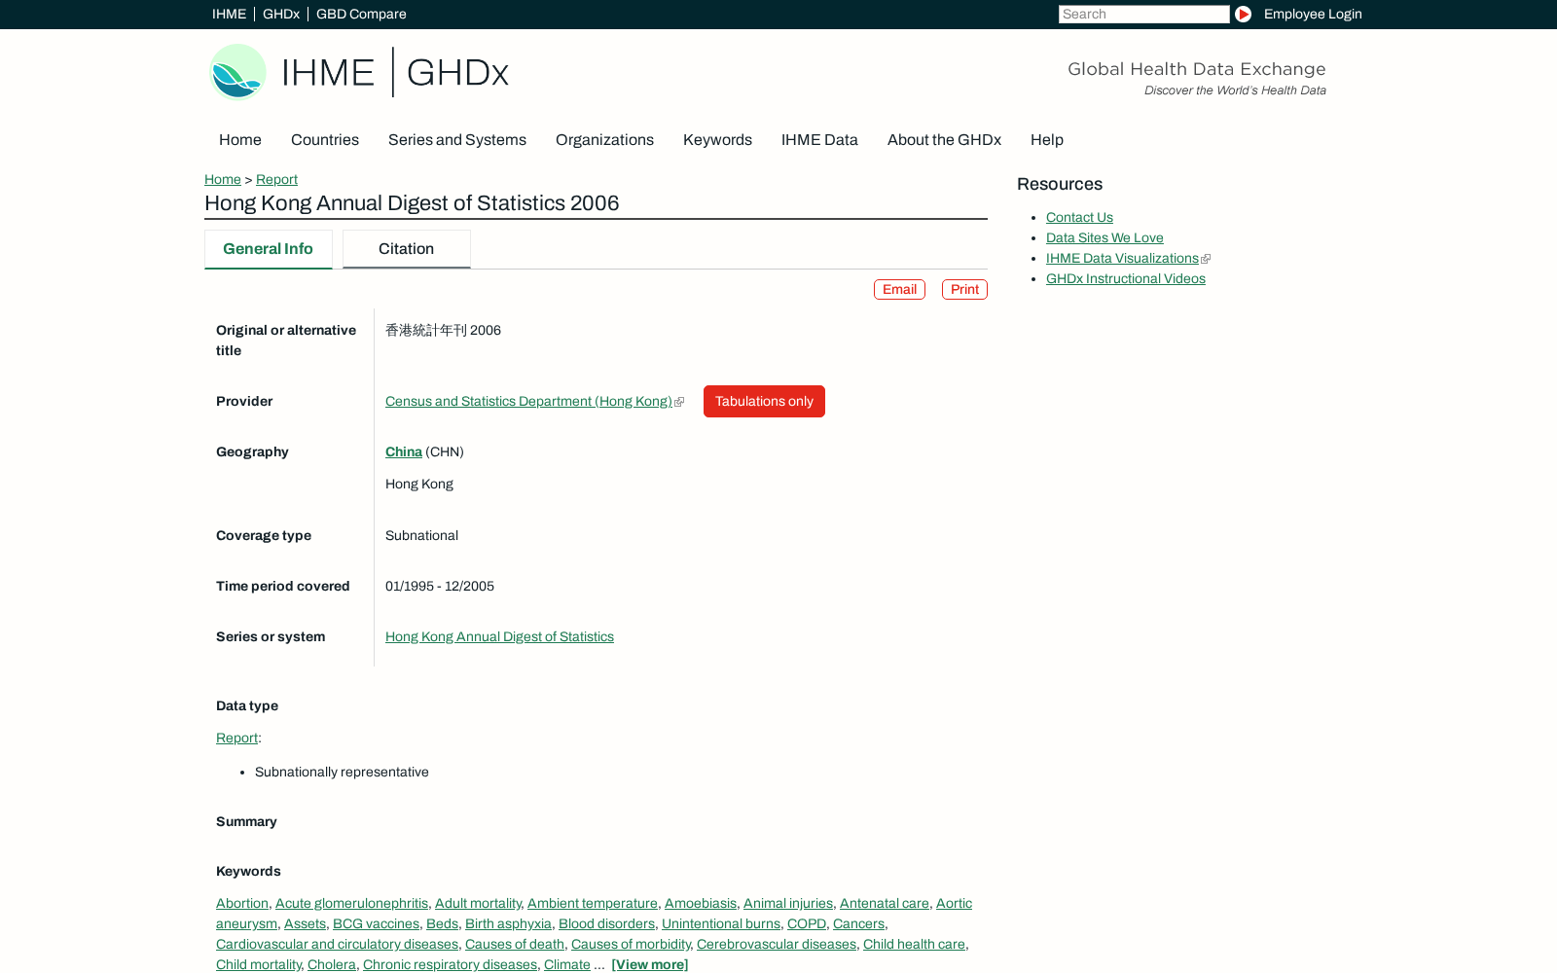Screen dimensions: 1557x973
Task: Click the external link icon beside Census and Statistics Department
Action: coord(679,402)
